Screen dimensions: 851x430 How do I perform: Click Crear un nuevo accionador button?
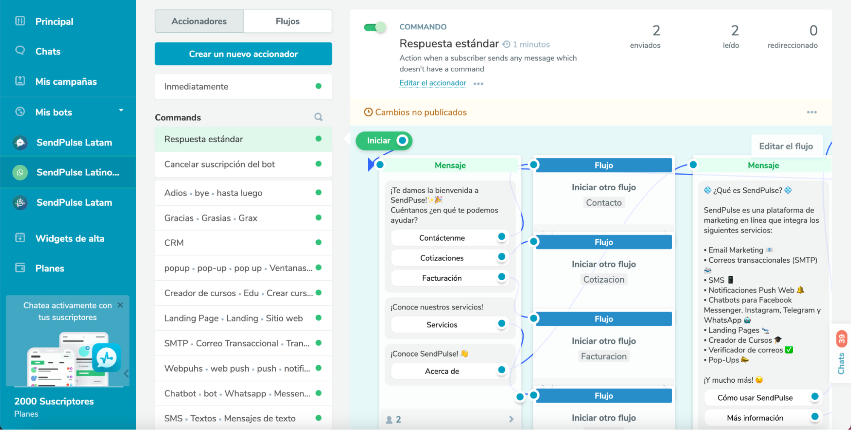click(244, 54)
